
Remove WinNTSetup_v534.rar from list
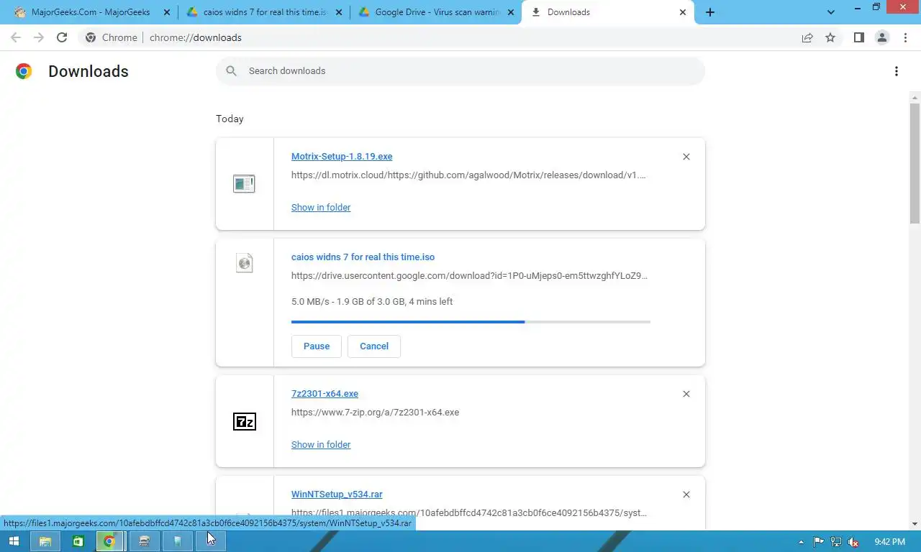tap(686, 494)
